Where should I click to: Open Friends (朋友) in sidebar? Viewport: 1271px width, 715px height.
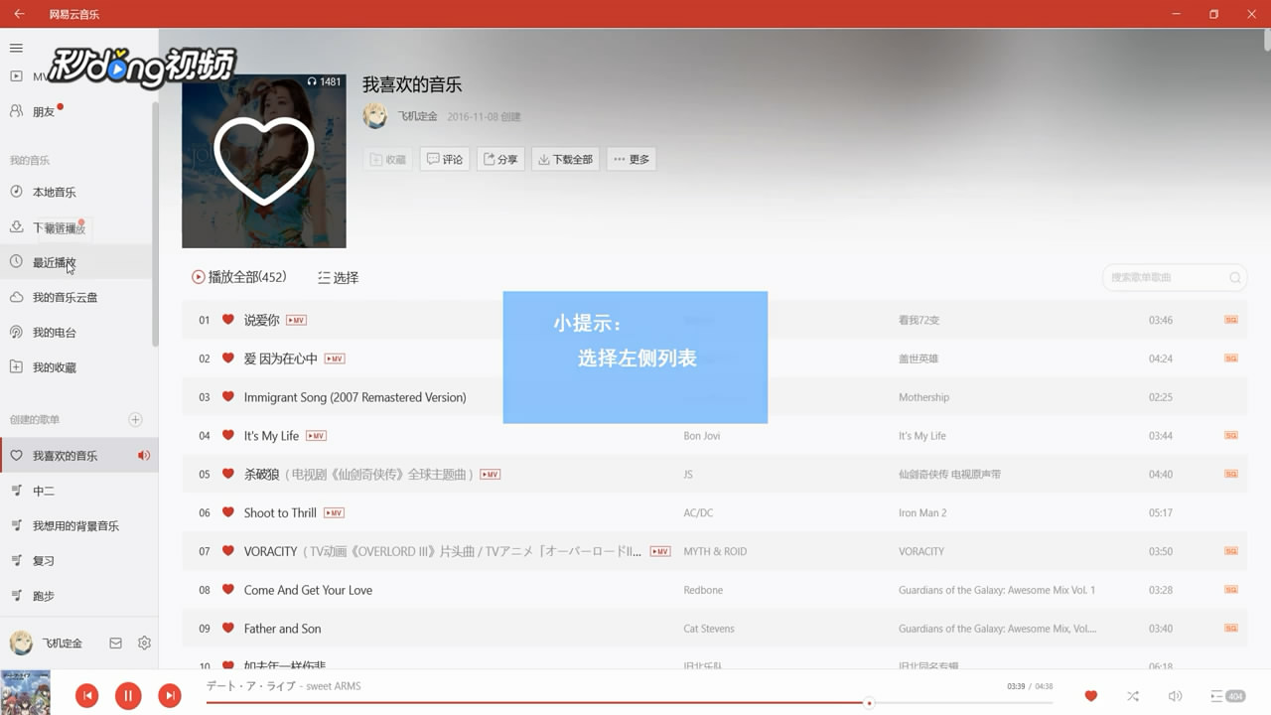click(44, 112)
